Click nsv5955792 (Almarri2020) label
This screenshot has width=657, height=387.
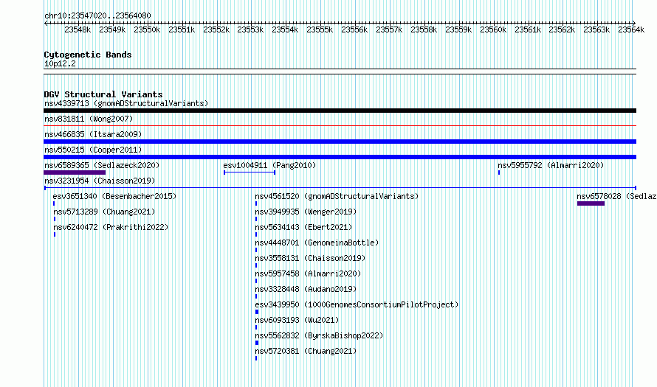click(551, 165)
